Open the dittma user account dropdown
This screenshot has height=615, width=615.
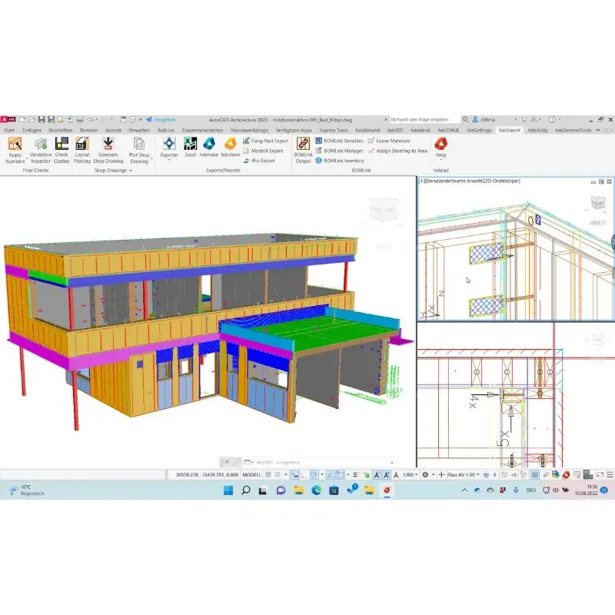tap(494, 120)
